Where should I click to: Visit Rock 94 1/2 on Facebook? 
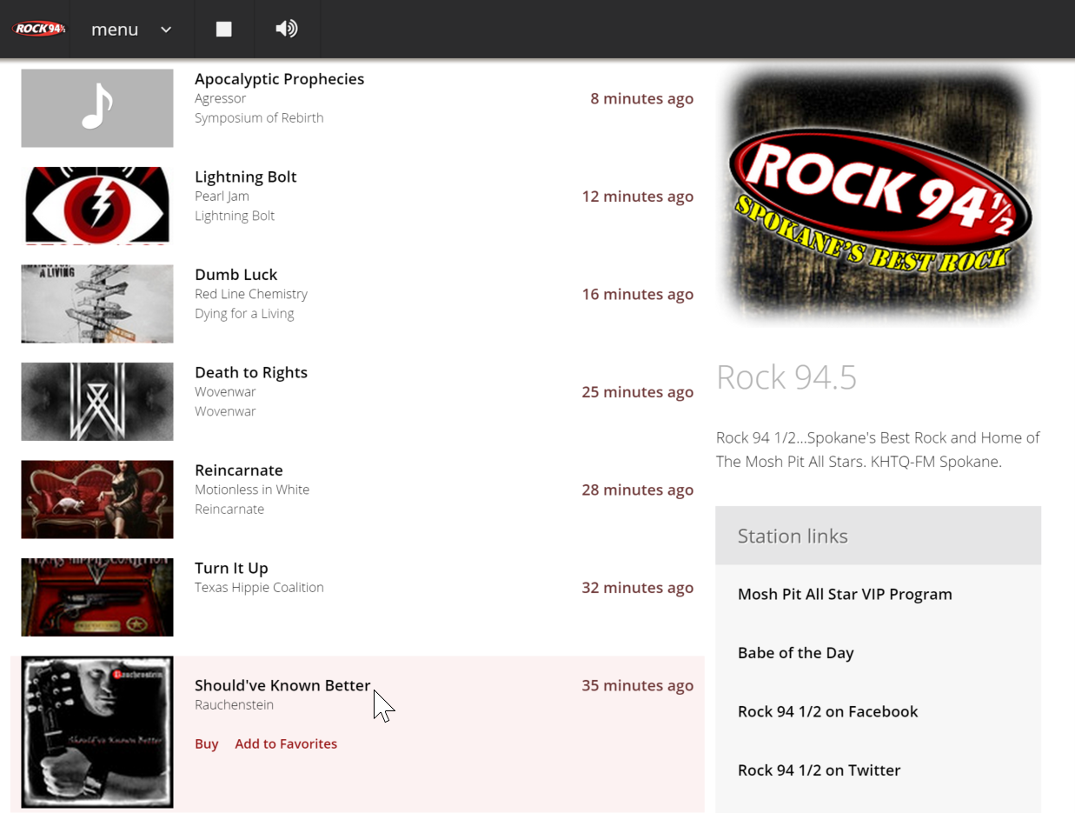point(827,711)
